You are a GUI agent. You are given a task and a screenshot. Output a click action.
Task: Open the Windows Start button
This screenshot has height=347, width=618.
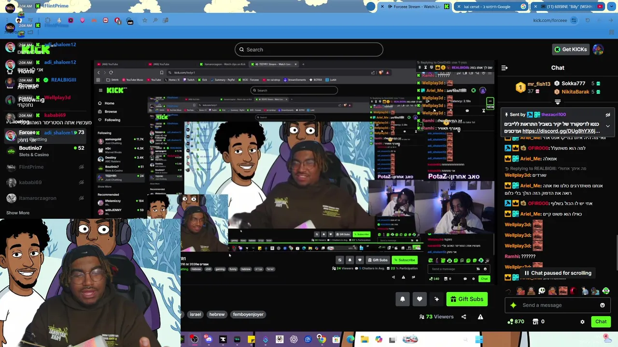tap(478, 340)
